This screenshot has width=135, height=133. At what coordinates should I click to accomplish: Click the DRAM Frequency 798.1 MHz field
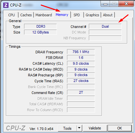tap(81, 52)
